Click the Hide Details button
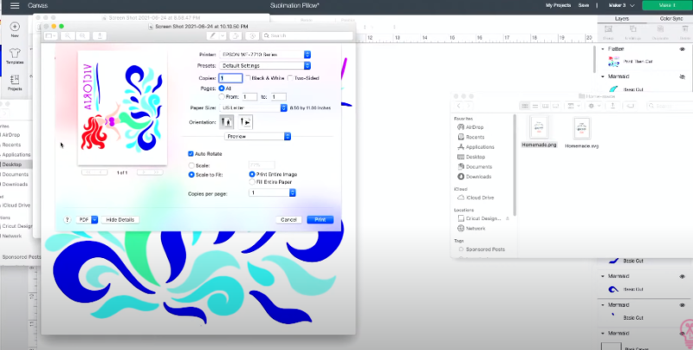The image size is (693, 350). (x=120, y=219)
